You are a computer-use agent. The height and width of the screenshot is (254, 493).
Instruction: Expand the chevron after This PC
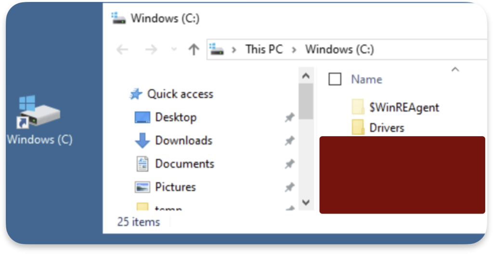[294, 50]
